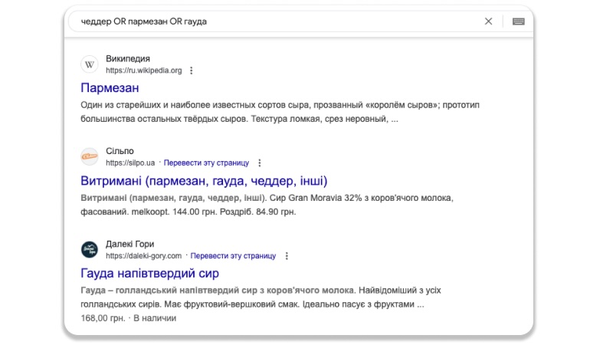Open the Сільпо favicon icon
This screenshot has width=613, height=345.
click(90, 157)
